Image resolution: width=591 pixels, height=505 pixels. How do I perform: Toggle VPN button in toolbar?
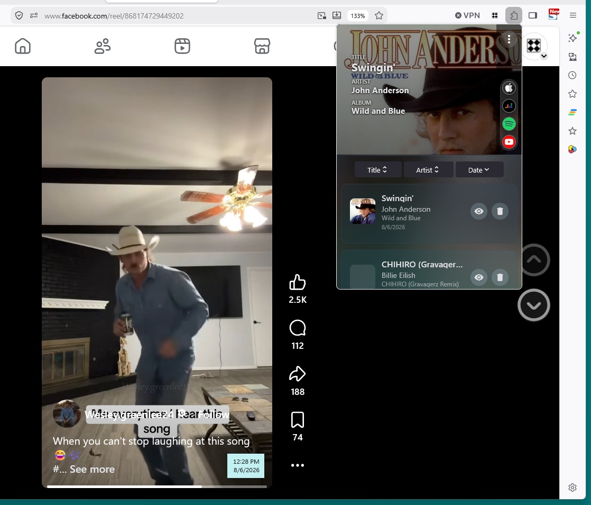[x=467, y=15]
